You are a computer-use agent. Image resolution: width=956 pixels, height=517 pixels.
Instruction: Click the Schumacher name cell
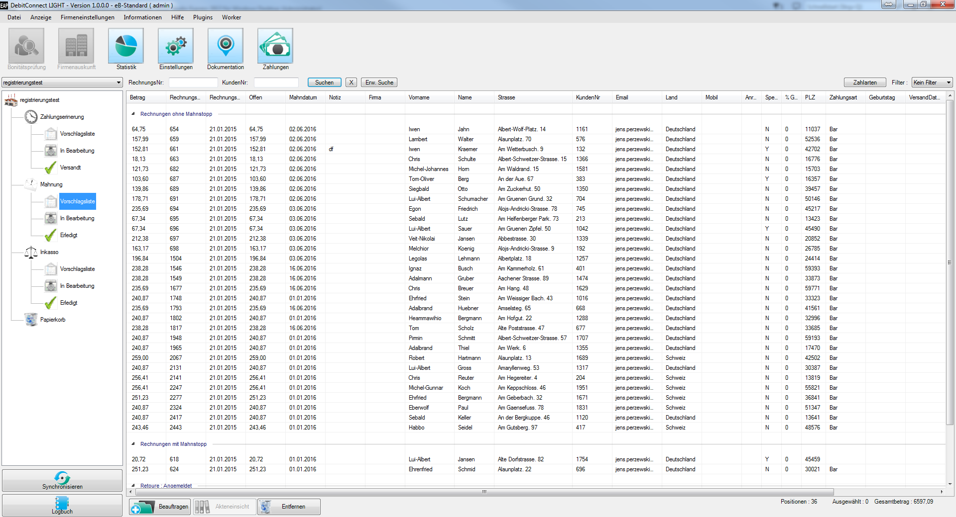tap(473, 199)
